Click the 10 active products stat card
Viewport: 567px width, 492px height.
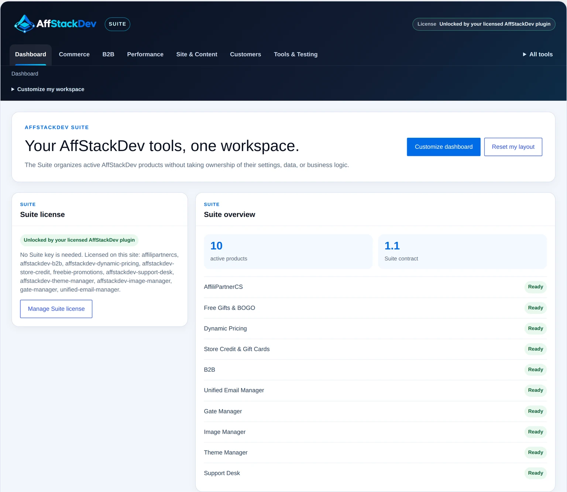click(288, 252)
